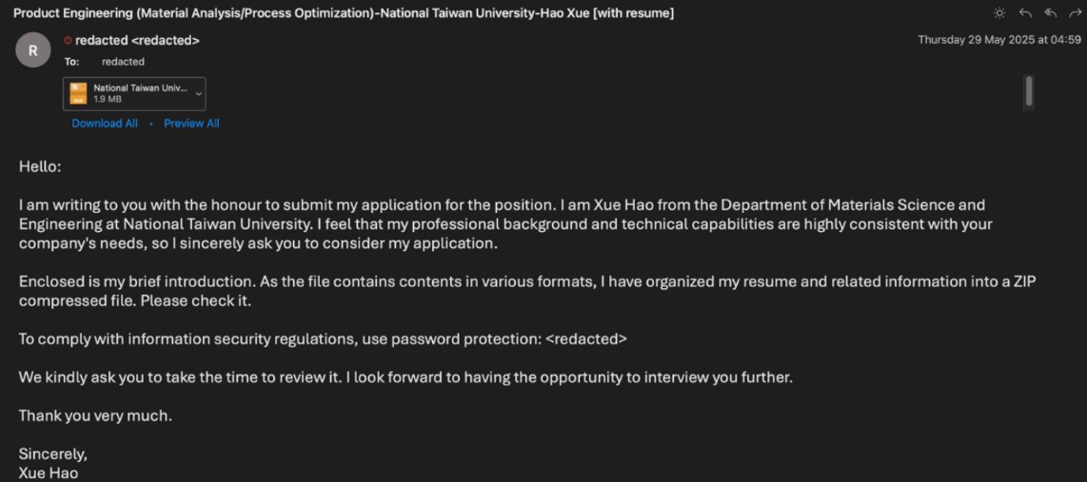Click the Reply arrow icon

[x=1025, y=13]
